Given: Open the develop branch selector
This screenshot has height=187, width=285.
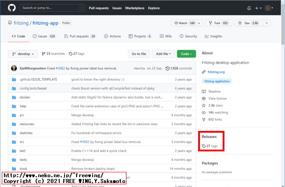Looking at the screenshot, I should (x=23, y=54).
